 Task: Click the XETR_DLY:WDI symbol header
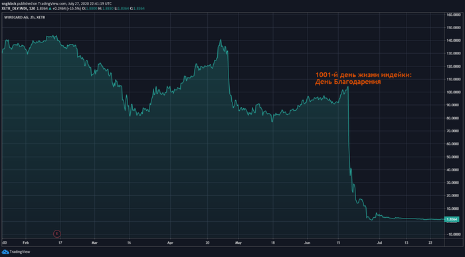click(x=15, y=9)
